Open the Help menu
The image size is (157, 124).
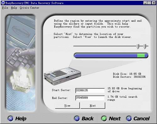coord(14,8)
